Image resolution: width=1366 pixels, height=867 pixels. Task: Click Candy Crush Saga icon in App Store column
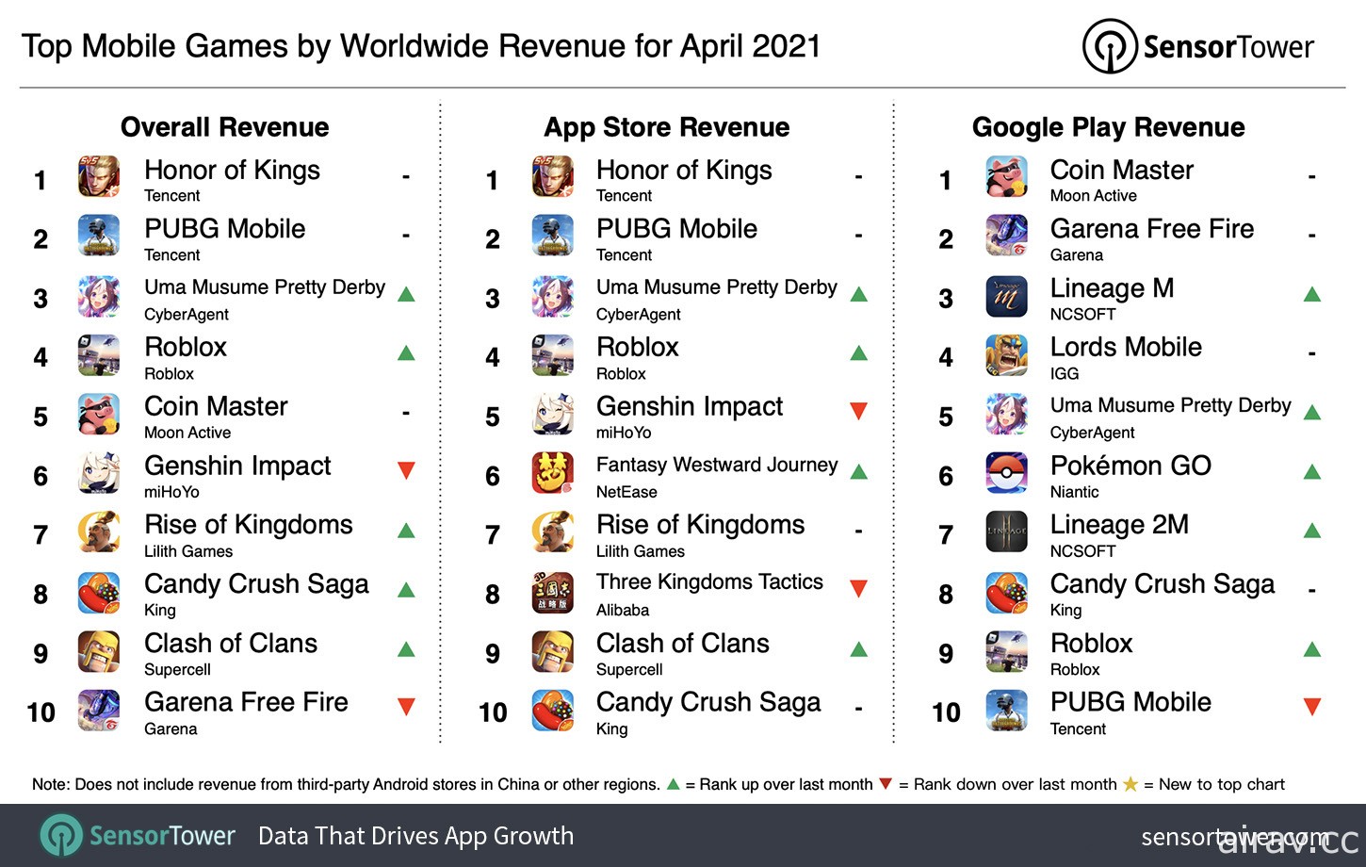click(x=553, y=711)
